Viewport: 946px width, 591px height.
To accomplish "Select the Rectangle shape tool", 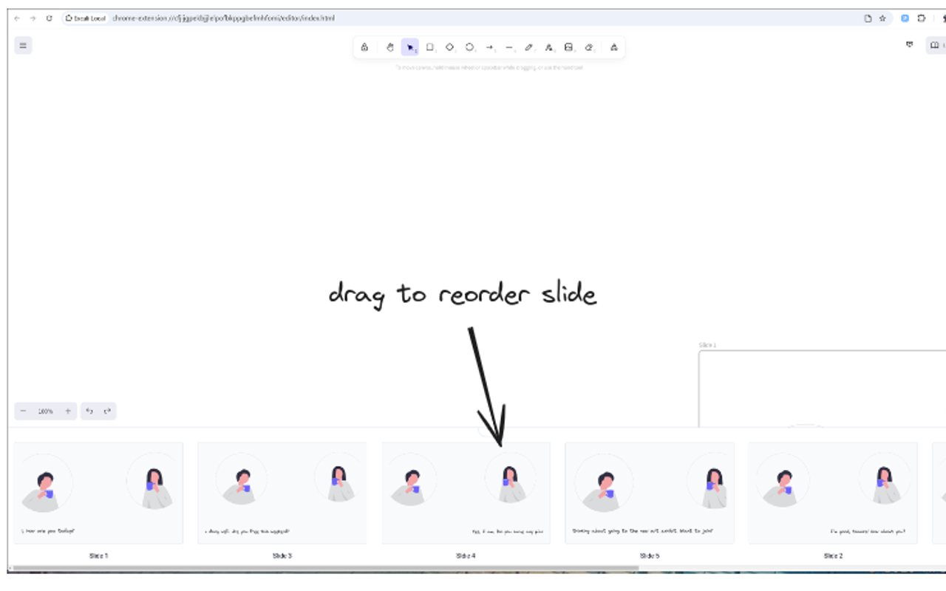I will tap(430, 47).
